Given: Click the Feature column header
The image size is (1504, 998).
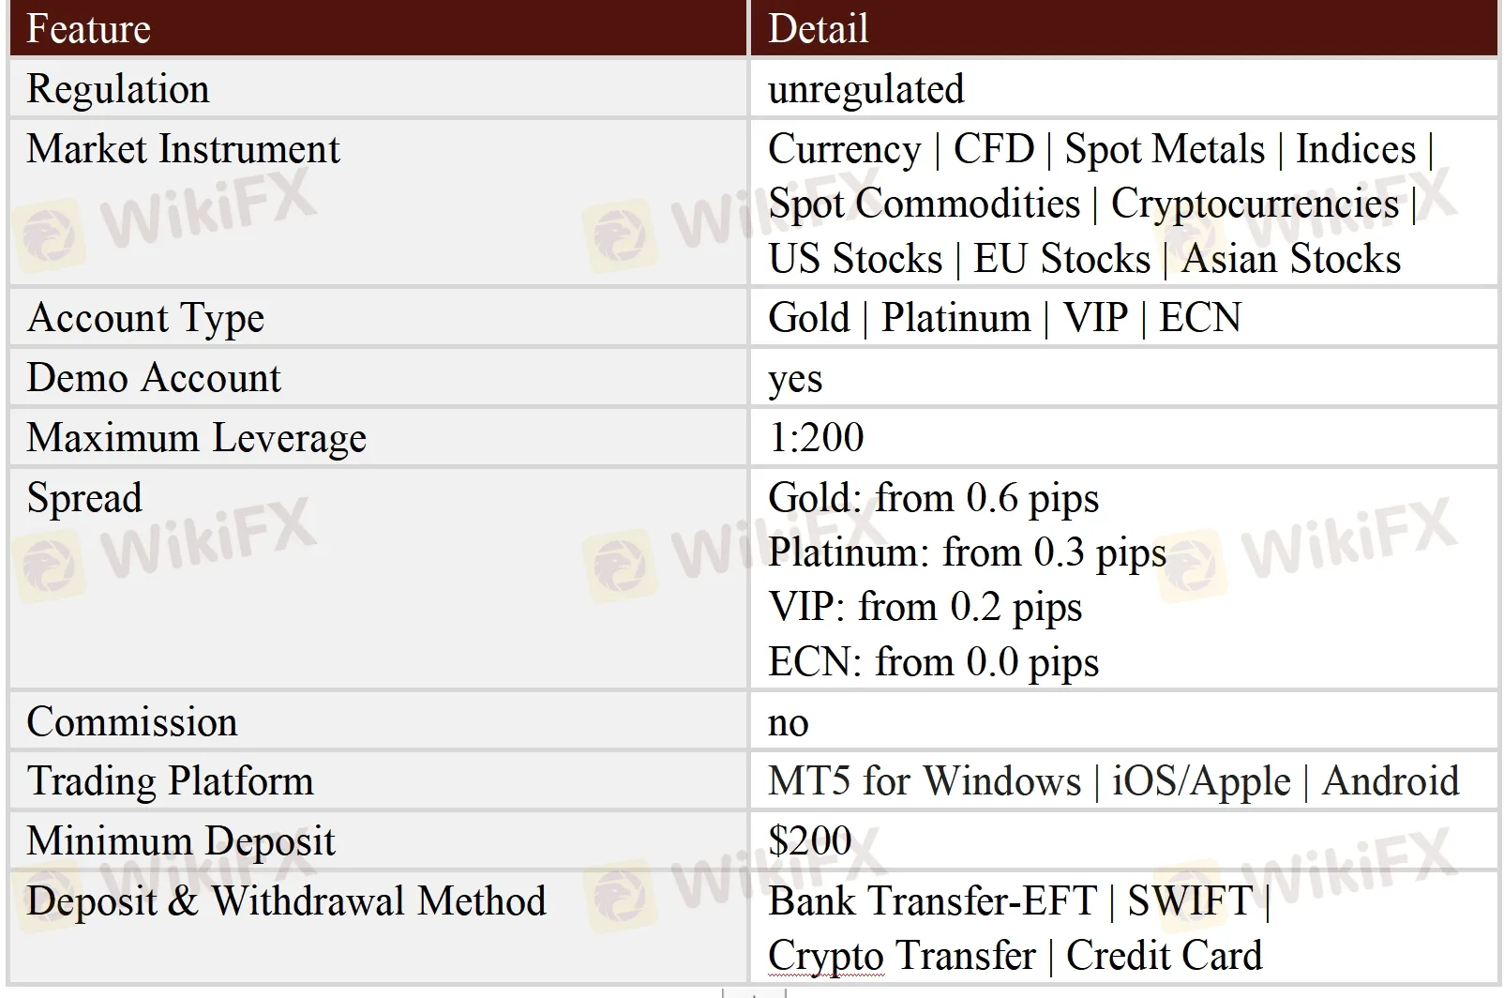Looking at the screenshot, I should click(x=88, y=28).
